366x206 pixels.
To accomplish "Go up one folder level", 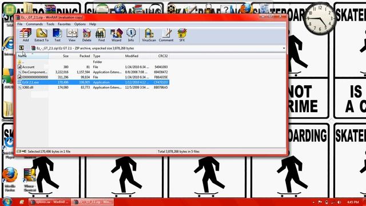I will [22, 48].
